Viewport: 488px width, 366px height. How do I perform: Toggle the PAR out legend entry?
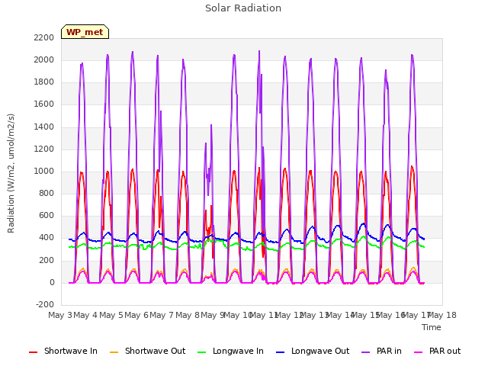point(437,351)
